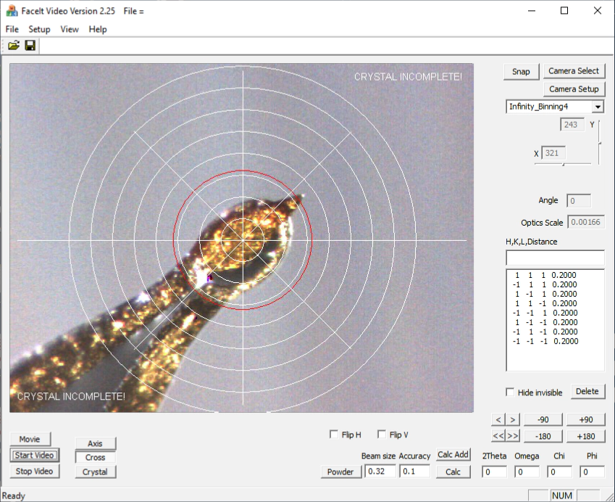Image resolution: width=615 pixels, height=502 pixels.
Task: Click the FaceIt application icon in title bar
Action: 12,11
